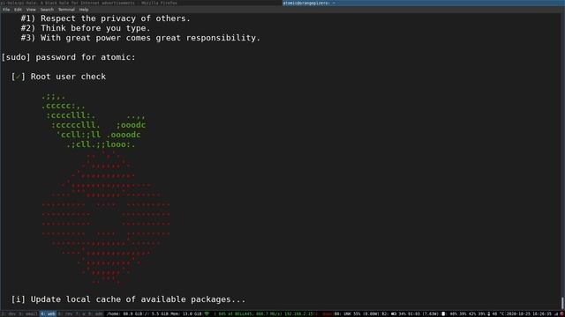565x317 pixels.
Task: Click the green Wi-Fi icon in status bar
Action: tap(207, 313)
